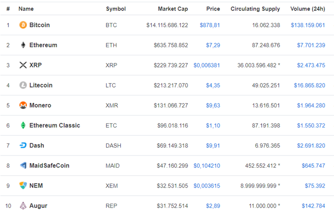
Task: Click the NEM shield logo icon
Action: pyautogui.click(x=23, y=186)
